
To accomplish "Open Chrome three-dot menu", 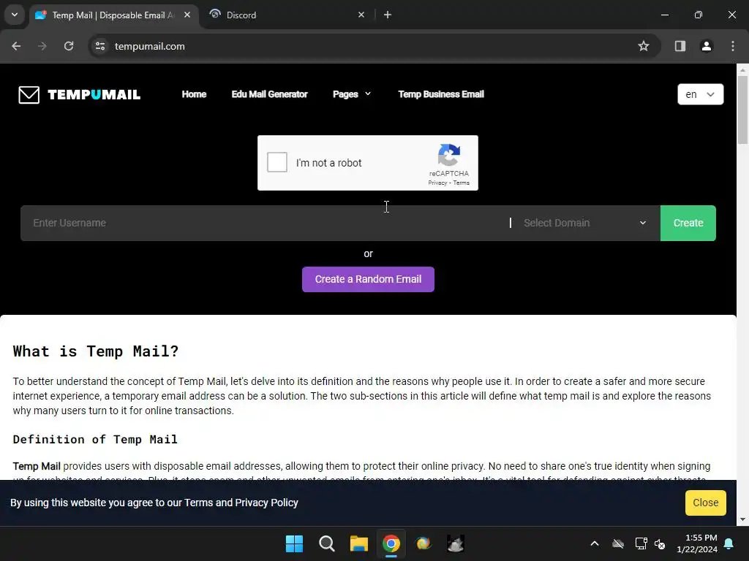I will (733, 46).
